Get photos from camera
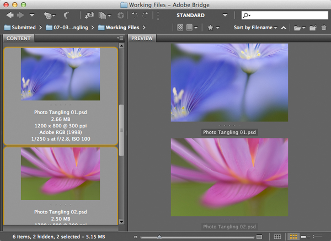Screen dimensions: 331x241 89,15
